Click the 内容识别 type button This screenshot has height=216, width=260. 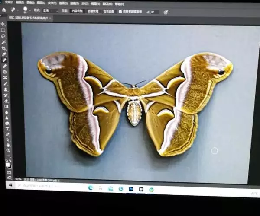click(77, 11)
